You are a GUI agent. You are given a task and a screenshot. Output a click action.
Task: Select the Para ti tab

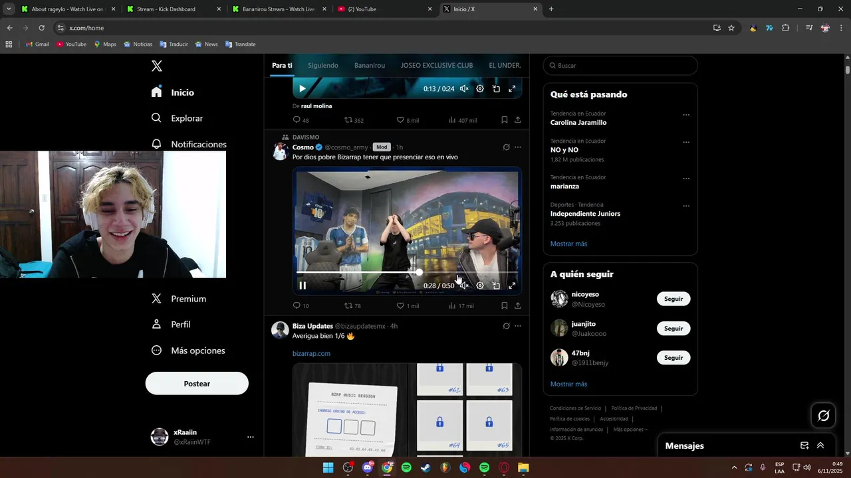(282, 66)
